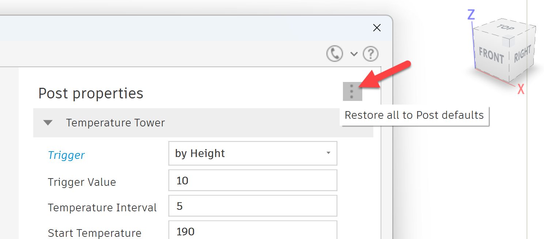
Task: Click the help question mark icon
Action: pyautogui.click(x=370, y=53)
